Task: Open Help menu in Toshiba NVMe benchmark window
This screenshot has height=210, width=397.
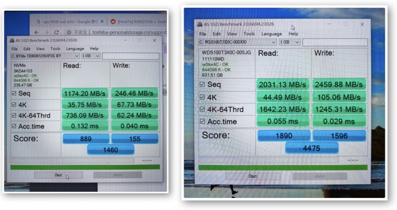Action: pos(94,48)
